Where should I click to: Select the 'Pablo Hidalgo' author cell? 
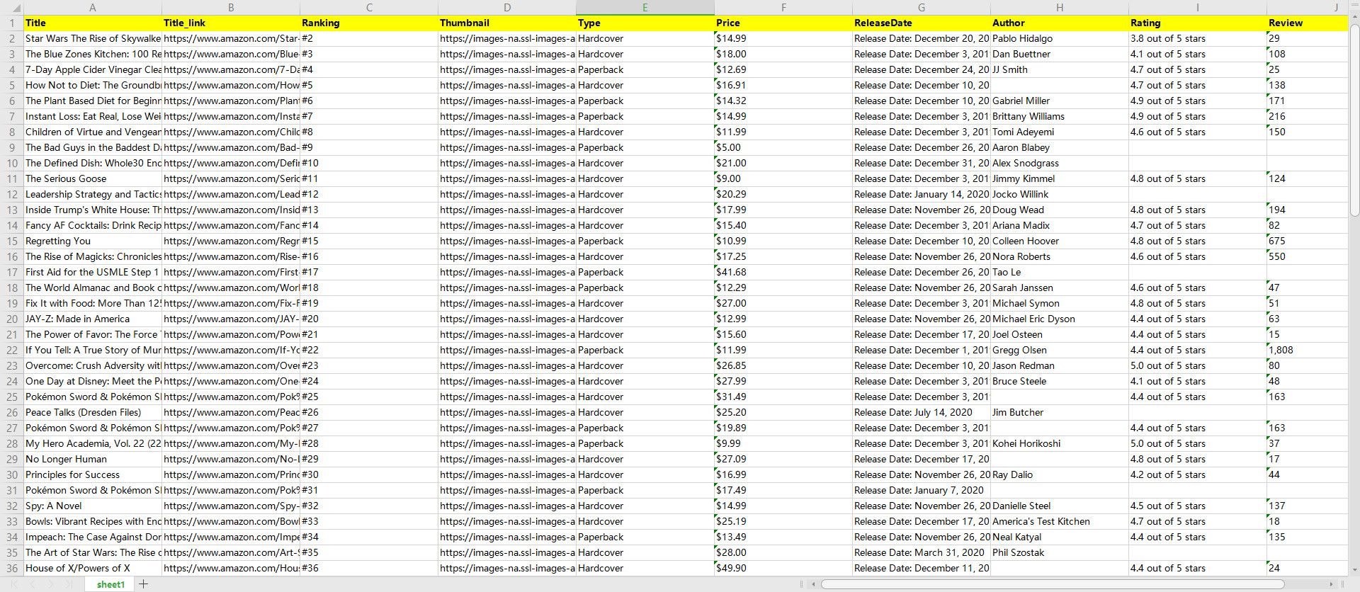click(x=1060, y=38)
